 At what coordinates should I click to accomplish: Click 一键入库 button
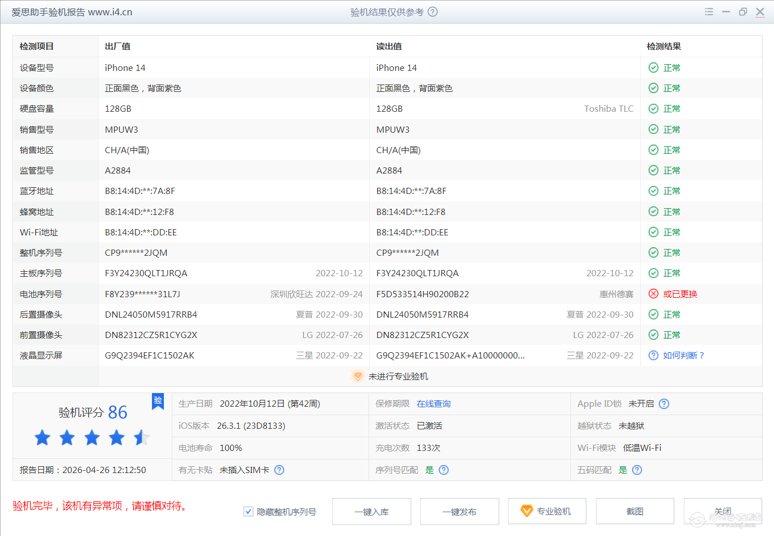click(x=371, y=512)
